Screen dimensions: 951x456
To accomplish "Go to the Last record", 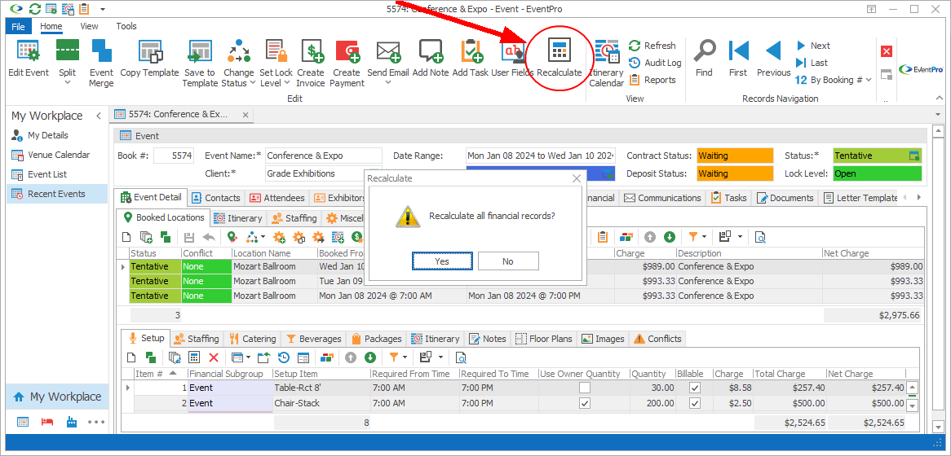I will tap(812, 63).
